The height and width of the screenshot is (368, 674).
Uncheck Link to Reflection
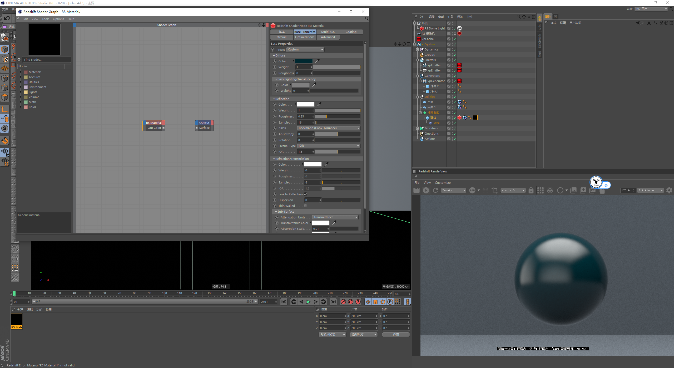[x=305, y=194]
